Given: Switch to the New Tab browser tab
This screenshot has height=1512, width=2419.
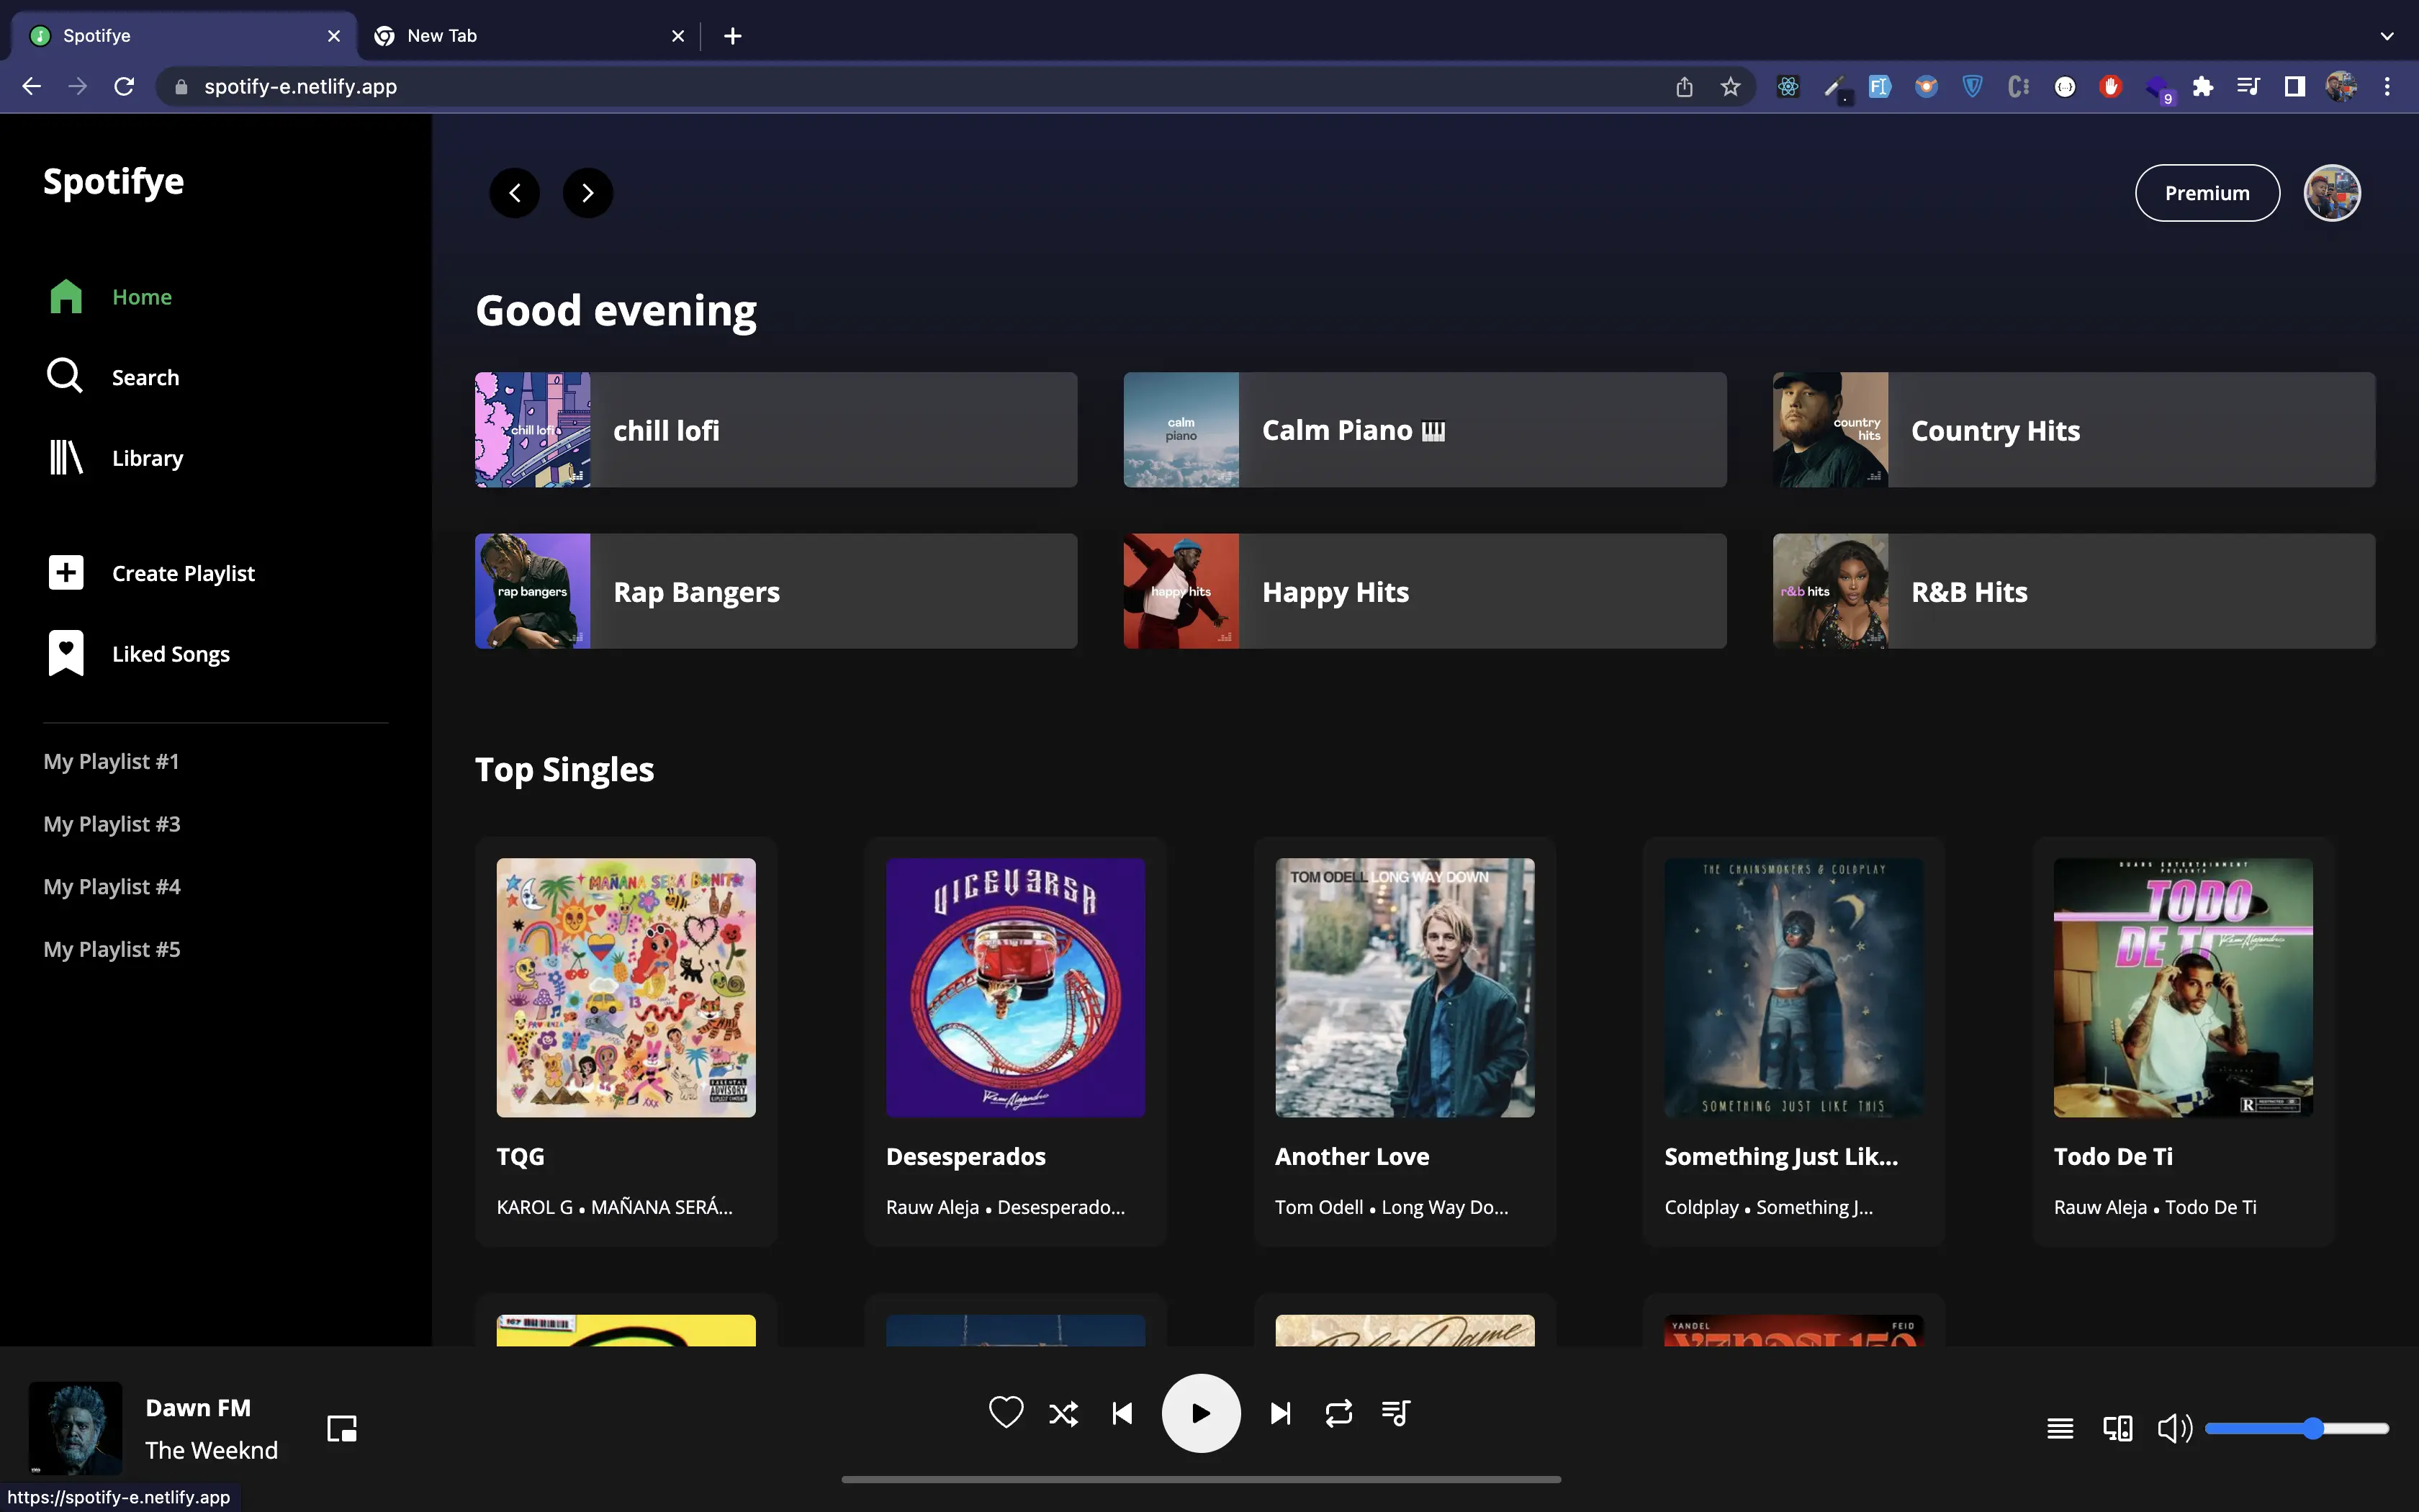Looking at the screenshot, I should [x=530, y=36].
